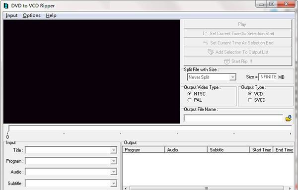Click Set Current Time As Selection Start
This screenshot has width=298, height=190.
click(238, 34)
